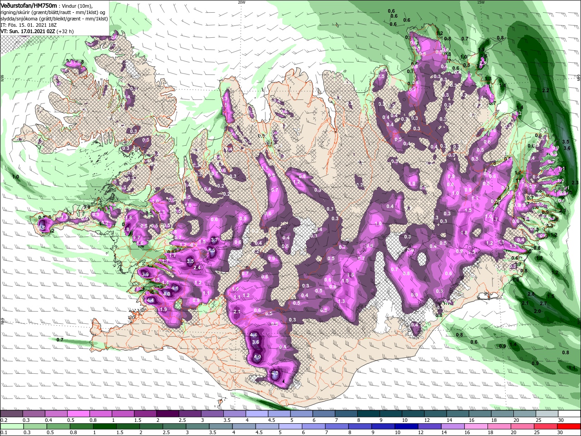Click the pink 0.5–0.8 swatch in upper legend row

78,414
